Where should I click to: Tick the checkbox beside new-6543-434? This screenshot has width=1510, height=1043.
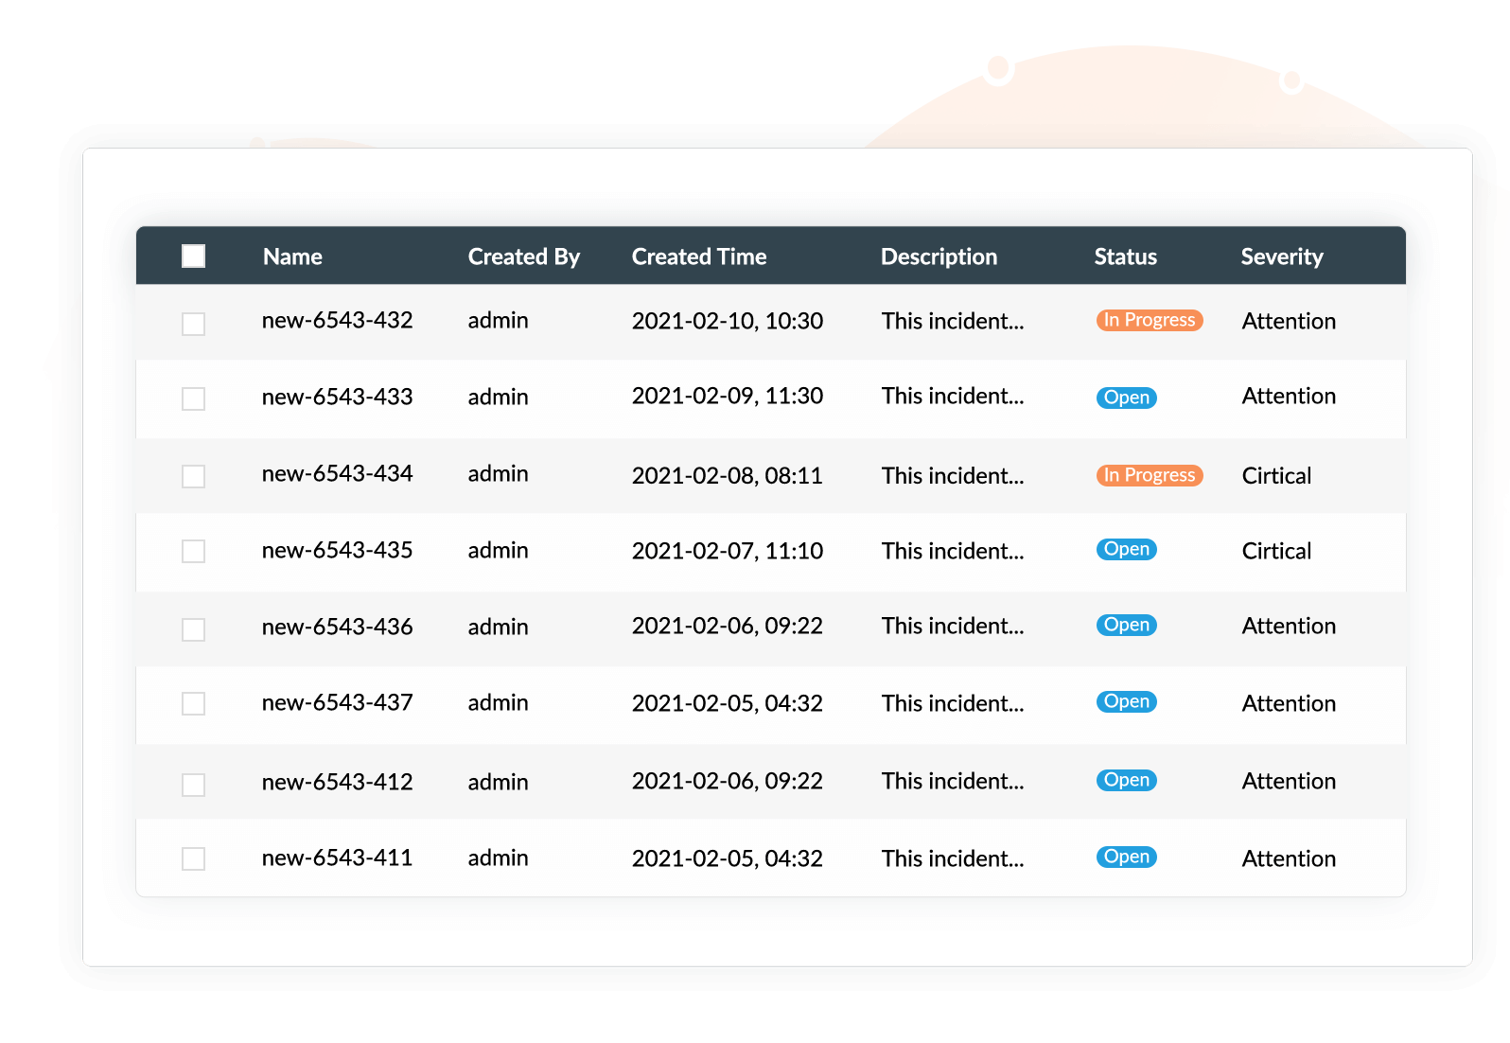point(193,476)
